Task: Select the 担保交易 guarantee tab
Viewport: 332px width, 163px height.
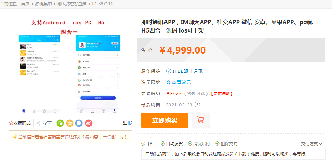Action: pyautogui.click(x=226, y=143)
